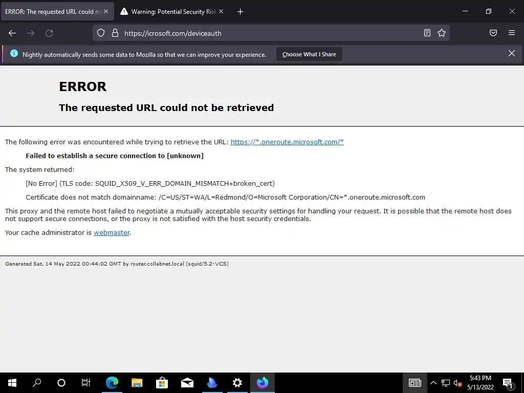Viewport: 524px width, 393px height.
Task: Open Cortana circle icon
Action: click(61, 383)
